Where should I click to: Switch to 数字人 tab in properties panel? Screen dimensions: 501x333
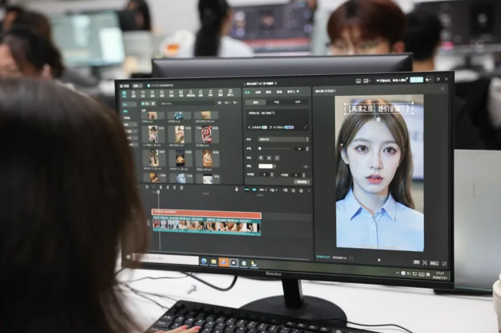(x=293, y=92)
